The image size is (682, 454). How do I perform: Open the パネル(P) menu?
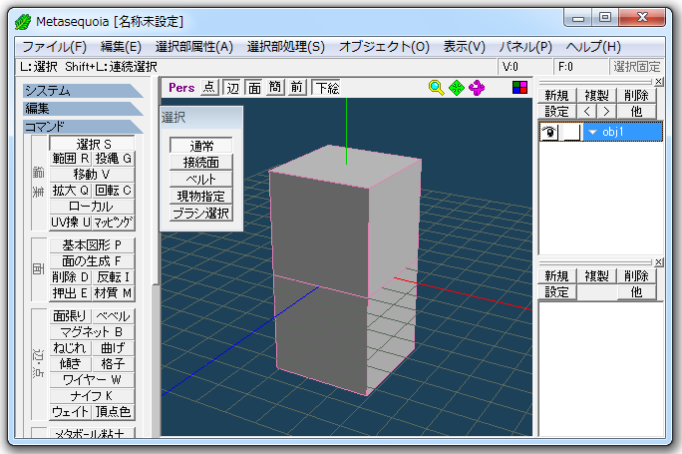click(525, 47)
